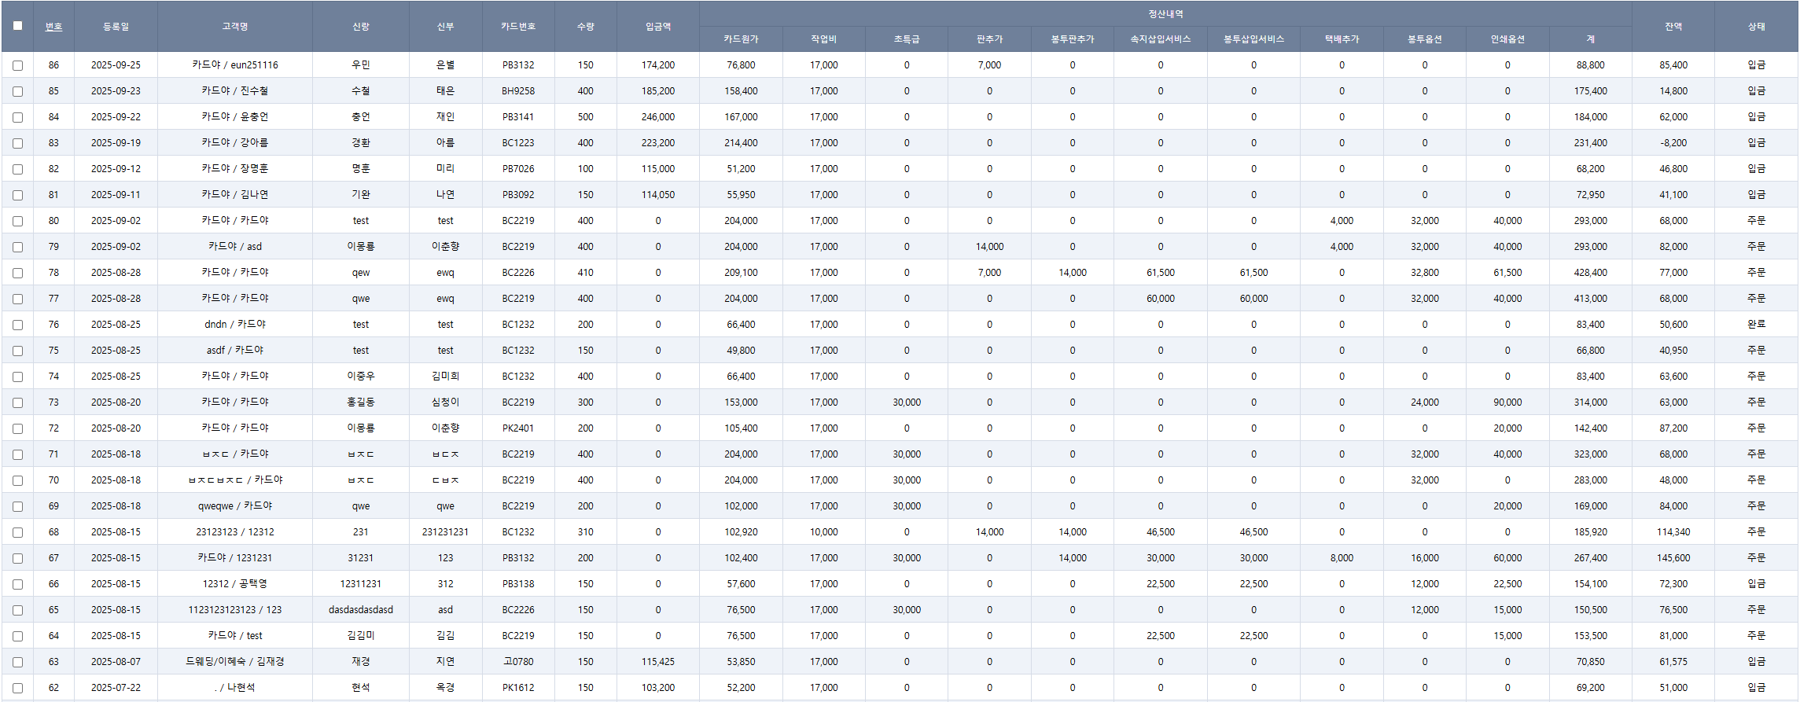Click card number PB7026 cell
Viewport: 1800px width, 702px height.
(x=518, y=169)
